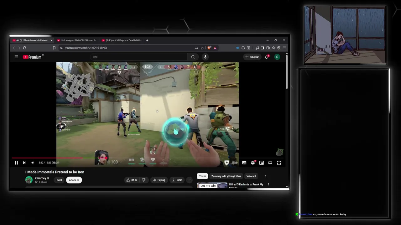The height and width of the screenshot is (225, 401).
Task: Open the 'Zammey' channel name link
Action: pyautogui.click(x=40, y=178)
